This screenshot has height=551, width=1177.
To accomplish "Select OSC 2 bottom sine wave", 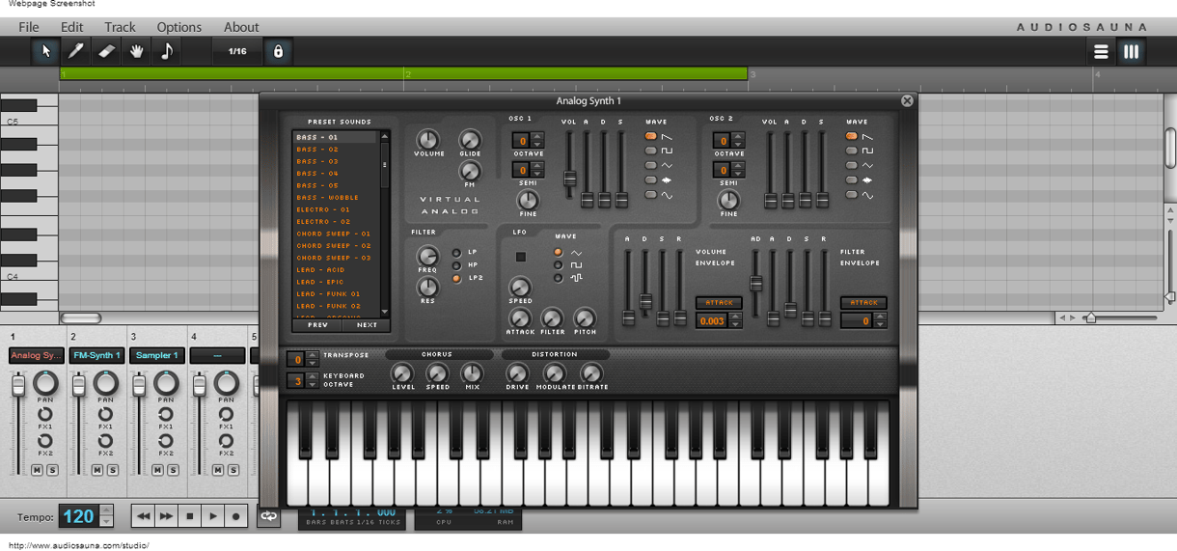I will point(852,195).
